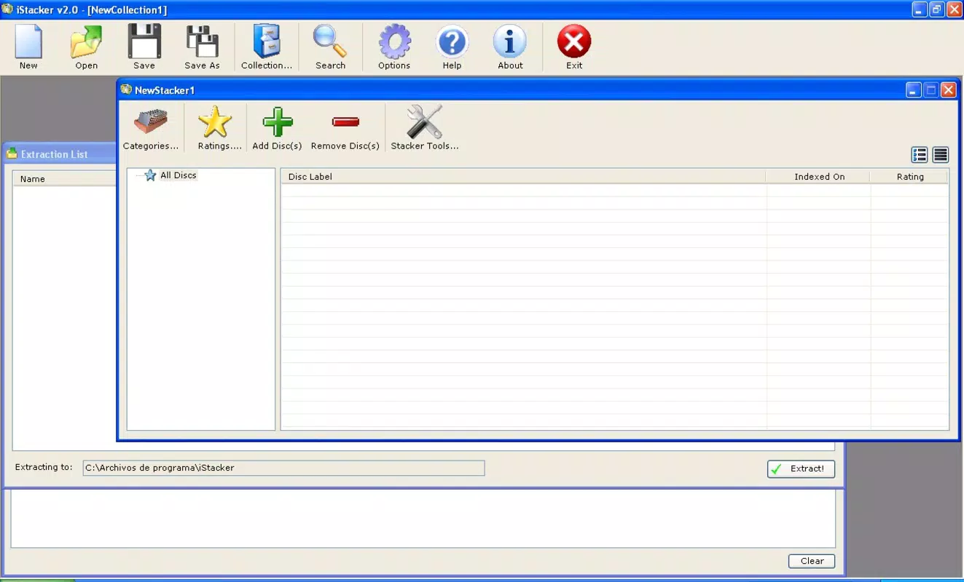Launch Search with the magnifier icon
The image size is (964, 582).
[x=330, y=47]
